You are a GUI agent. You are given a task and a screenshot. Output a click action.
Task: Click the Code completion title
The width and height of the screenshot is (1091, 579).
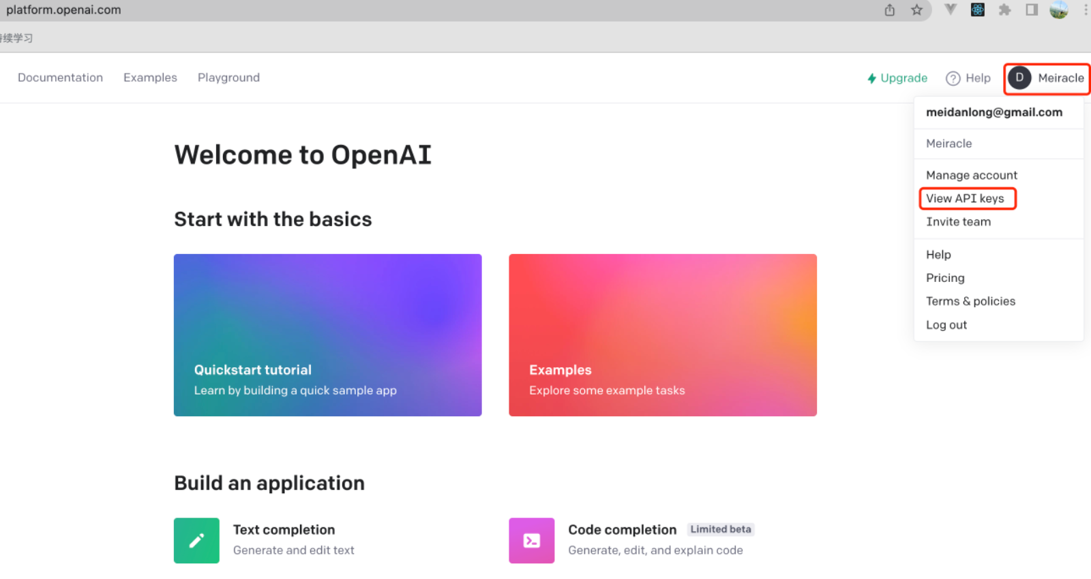pos(623,529)
